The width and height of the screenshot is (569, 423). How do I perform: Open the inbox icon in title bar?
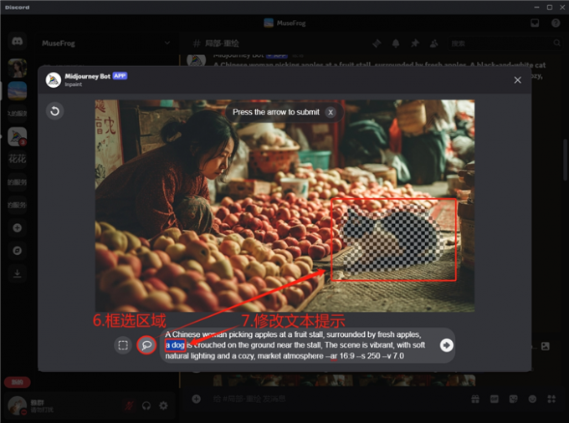click(535, 23)
